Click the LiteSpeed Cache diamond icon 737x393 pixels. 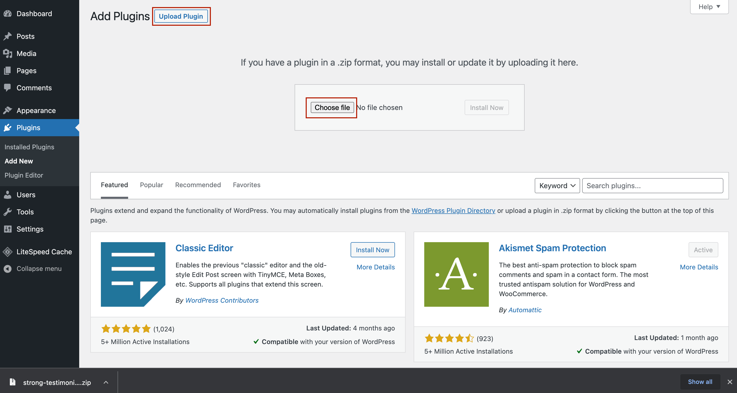8,252
